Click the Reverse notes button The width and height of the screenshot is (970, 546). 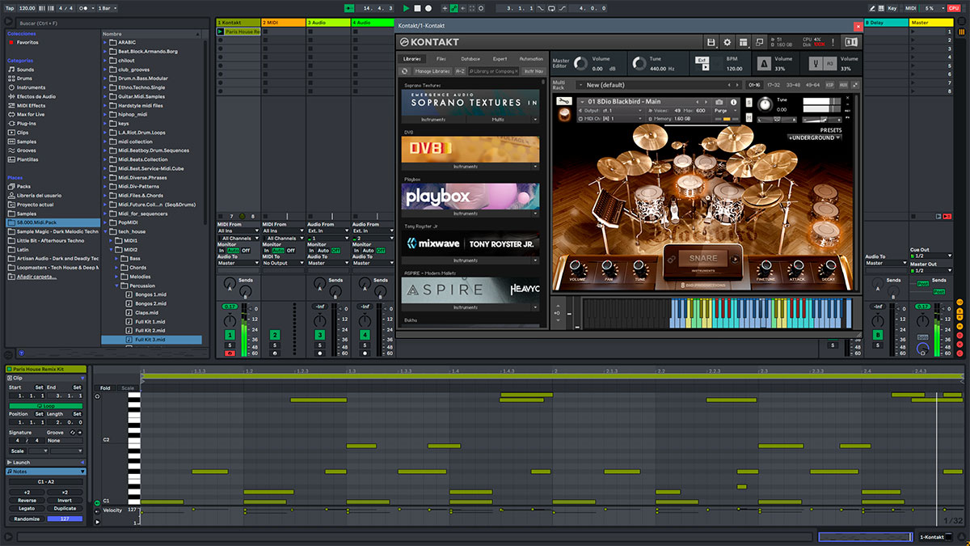[27, 500]
